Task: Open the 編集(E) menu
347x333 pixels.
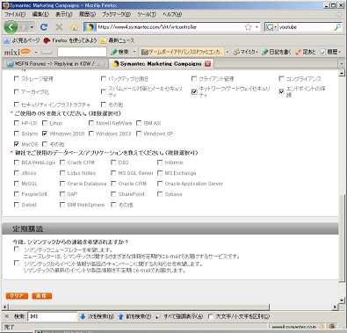Action: [40, 14]
